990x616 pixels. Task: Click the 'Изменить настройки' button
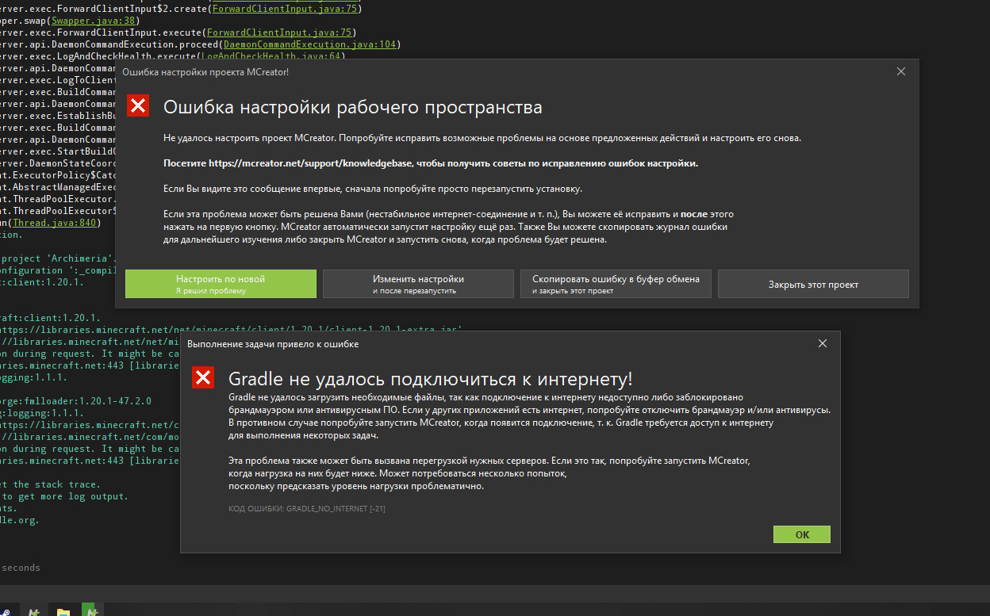pos(418,284)
